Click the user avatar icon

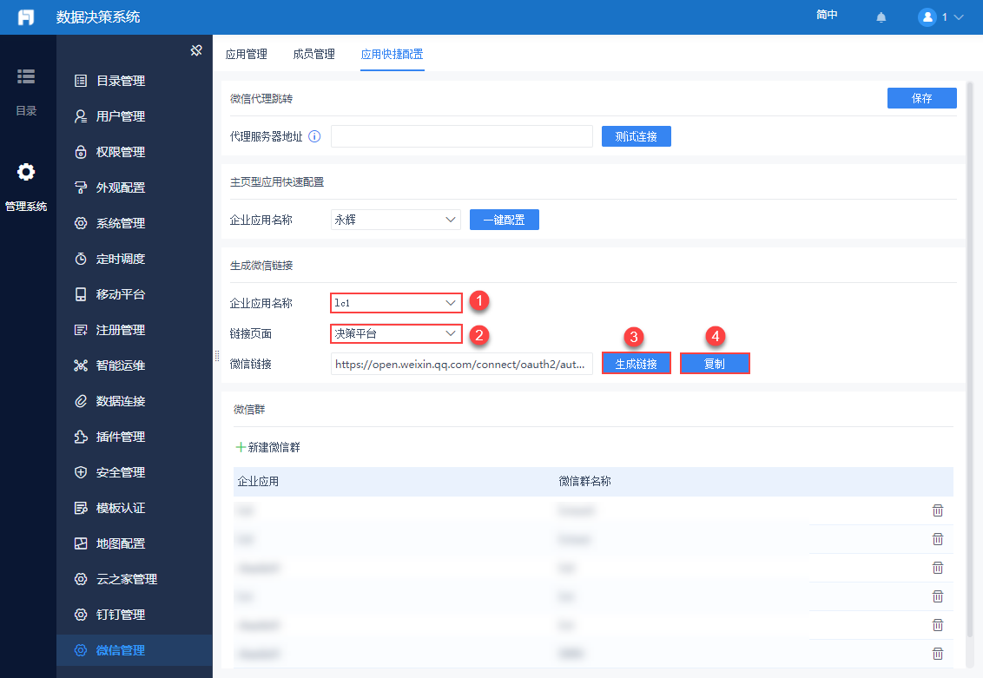click(927, 16)
